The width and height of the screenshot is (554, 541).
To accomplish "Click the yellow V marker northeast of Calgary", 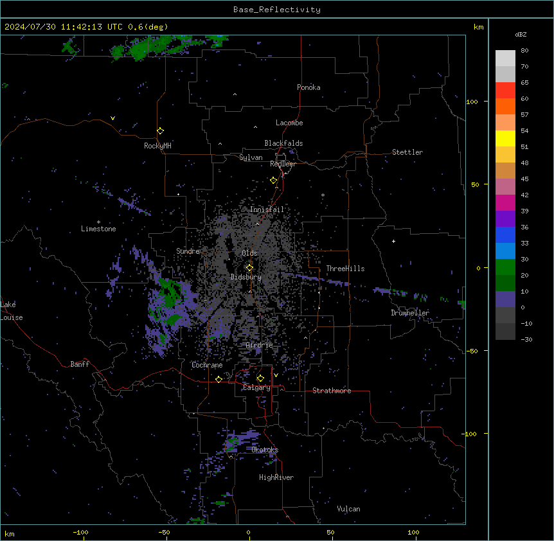I will click(x=276, y=375).
